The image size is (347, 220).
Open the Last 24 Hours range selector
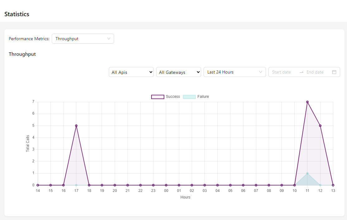pos(234,72)
